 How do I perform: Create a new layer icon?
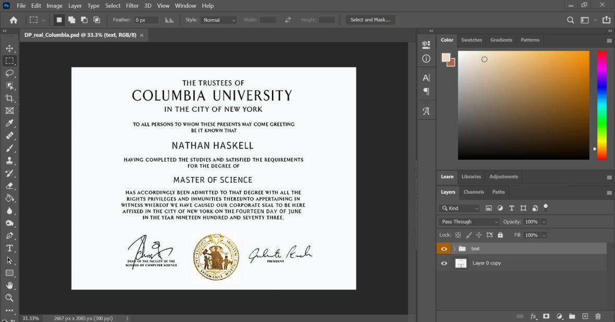click(585, 316)
